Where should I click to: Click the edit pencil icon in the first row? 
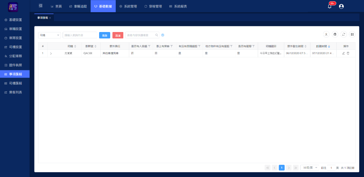[343, 53]
